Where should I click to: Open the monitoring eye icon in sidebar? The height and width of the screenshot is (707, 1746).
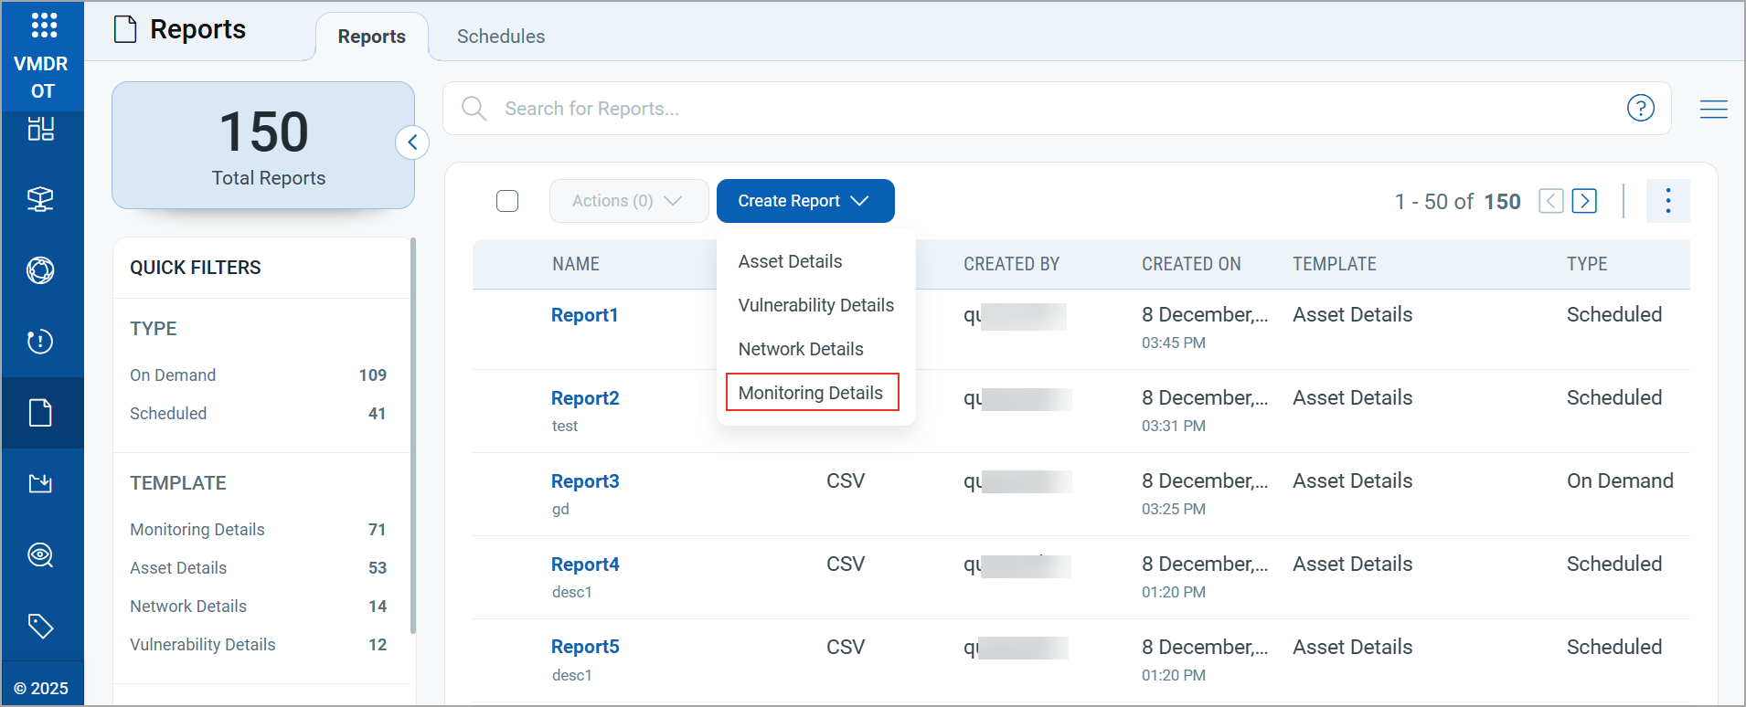click(x=41, y=555)
